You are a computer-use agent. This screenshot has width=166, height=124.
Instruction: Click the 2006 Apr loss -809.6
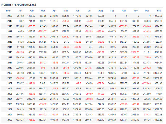click(55, 89)
